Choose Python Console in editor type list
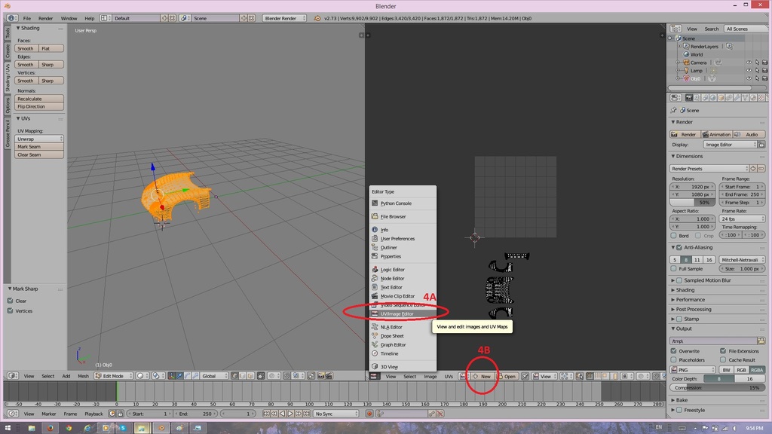 pos(396,203)
